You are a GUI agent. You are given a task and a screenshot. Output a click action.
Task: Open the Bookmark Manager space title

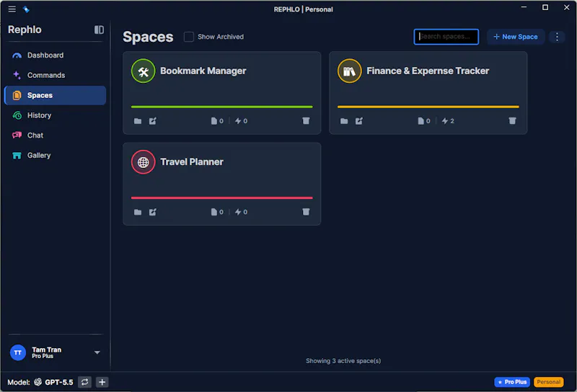pyautogui.click(x=203, y=71)
